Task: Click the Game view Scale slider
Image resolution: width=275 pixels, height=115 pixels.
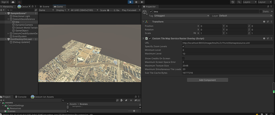Action: pyautogui.click(x=110, y=10)
